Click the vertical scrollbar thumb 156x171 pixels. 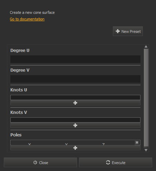pyautogui.click(x=146, y=98)
